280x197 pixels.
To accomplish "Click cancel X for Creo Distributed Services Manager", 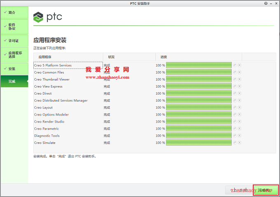I will click(240, 100).
